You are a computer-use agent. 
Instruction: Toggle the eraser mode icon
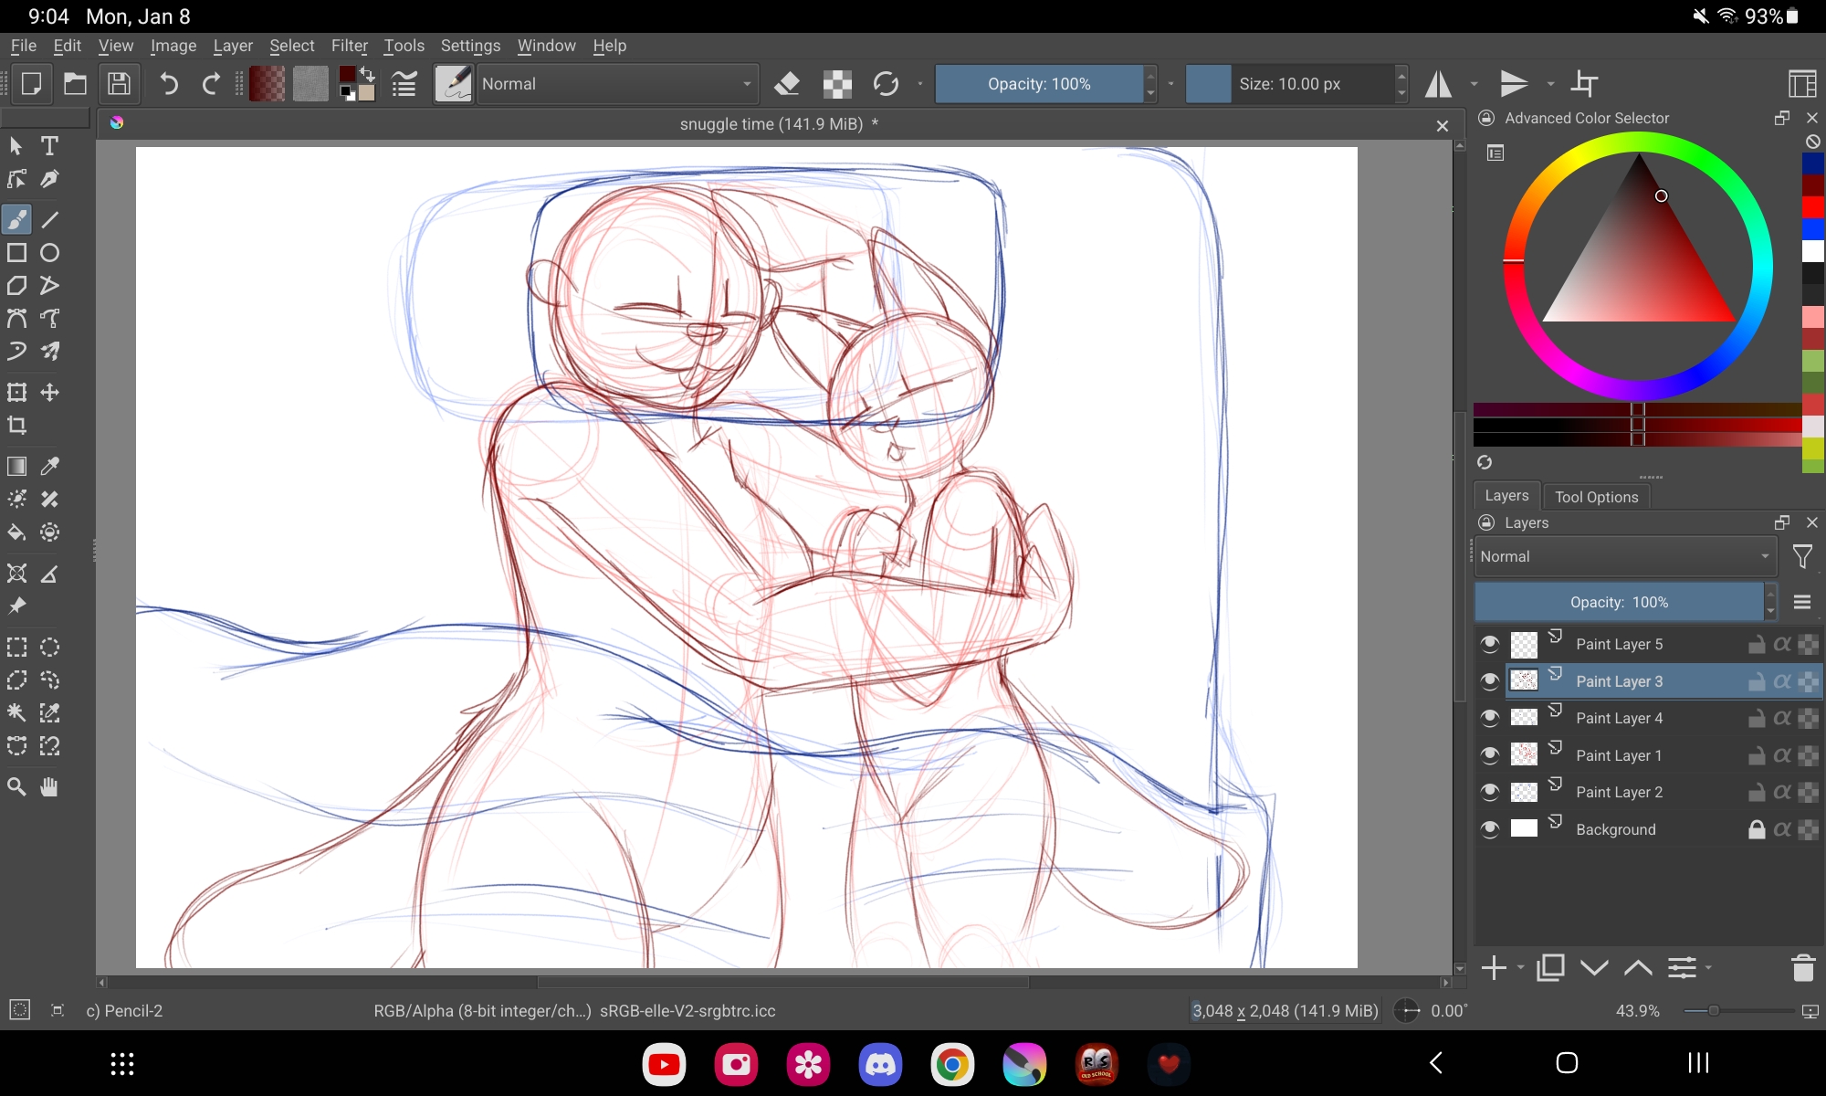[x=786, y=84]
